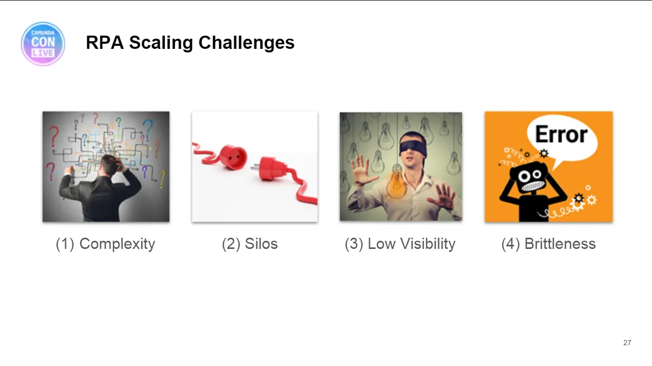The width and height of the screenshot is (652, 366).
Task: Select the (3) Low Visibility caption
Action: (x=400, y=244)
